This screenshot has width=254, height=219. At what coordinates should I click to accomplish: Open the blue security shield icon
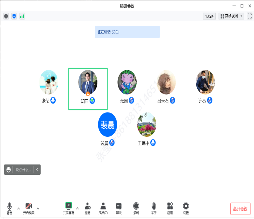14,16
